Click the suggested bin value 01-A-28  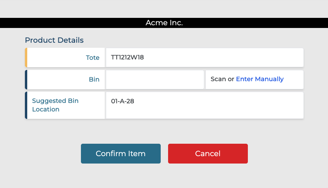pyautogui.click(x=123, y=101)
